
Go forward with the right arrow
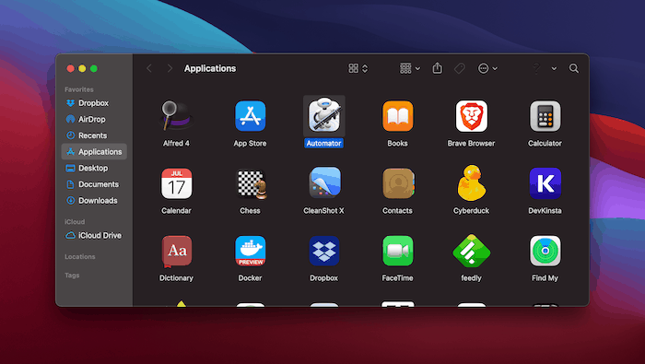pos(170,68)
